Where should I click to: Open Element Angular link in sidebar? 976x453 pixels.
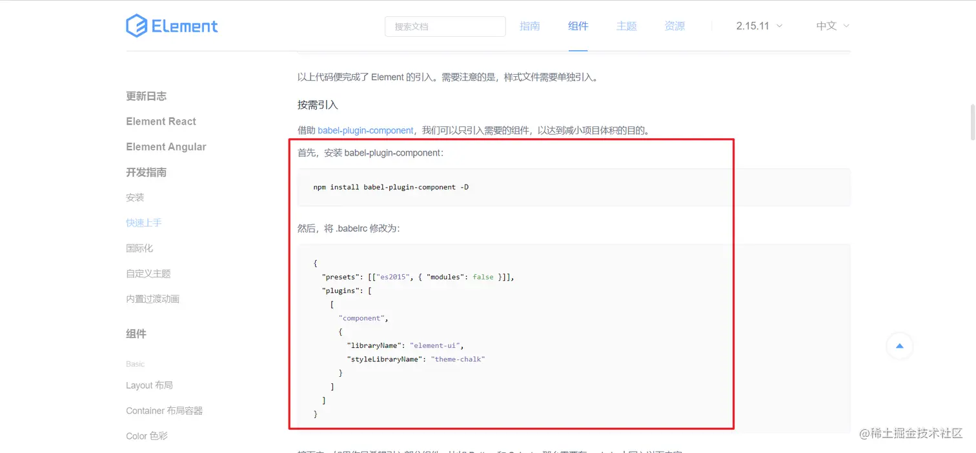(167, 146)
